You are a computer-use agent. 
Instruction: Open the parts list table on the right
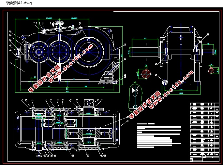pyautogui.click(x=204, y=129)
